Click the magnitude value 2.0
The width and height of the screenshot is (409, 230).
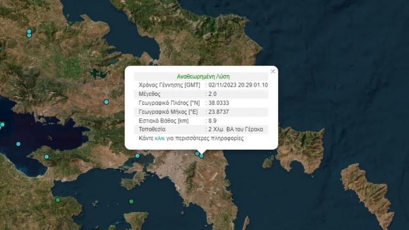tap(212, 94)
